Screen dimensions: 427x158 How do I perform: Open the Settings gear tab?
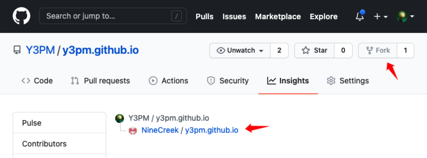point(348,81)
